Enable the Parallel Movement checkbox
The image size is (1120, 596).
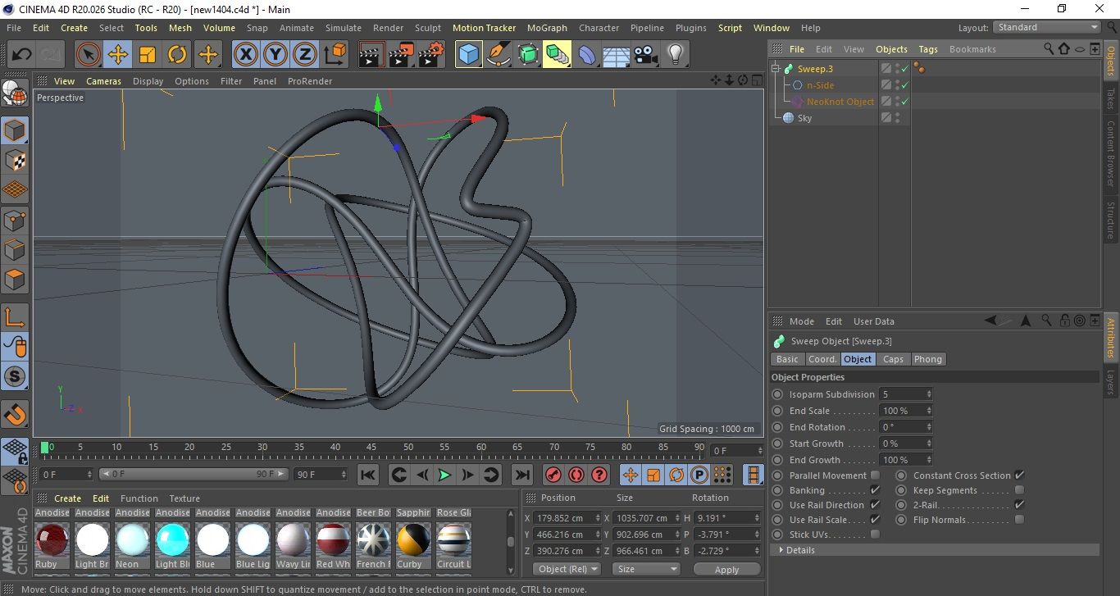pos(875,475)
